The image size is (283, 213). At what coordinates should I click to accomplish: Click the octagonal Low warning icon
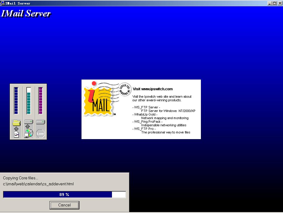coord(40,133)
